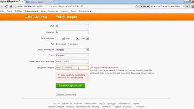Click the Город input field
Viewport: 194px width, 109px height.
click(72, 55)
